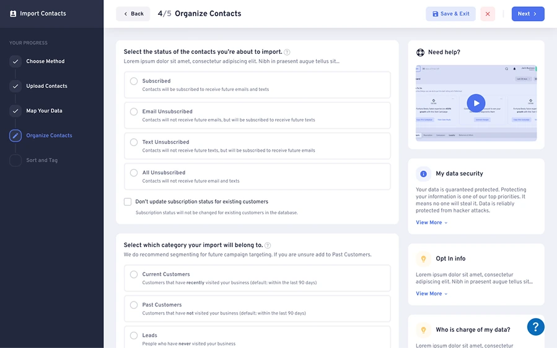Image resolution: width=557 pixels, height=348 pixels.
Task: Select the Subscribed radio option
Action: 134,81
